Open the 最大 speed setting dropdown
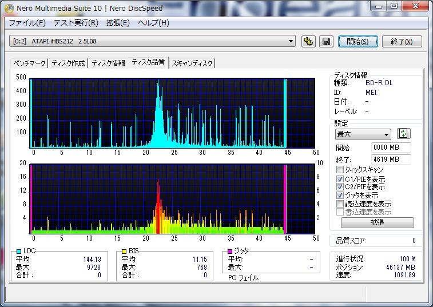The width and height of the screenshot is (433, 307). 363,134
